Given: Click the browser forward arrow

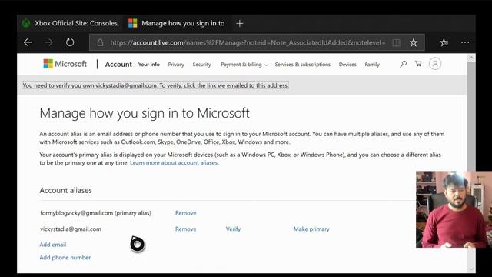Looking at the screenshot, I should [48, 42].
